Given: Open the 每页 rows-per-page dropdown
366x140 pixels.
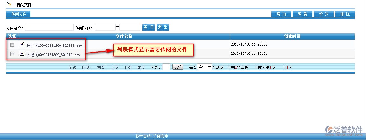Looking at the screenshot, I should [x=205, y=67].
